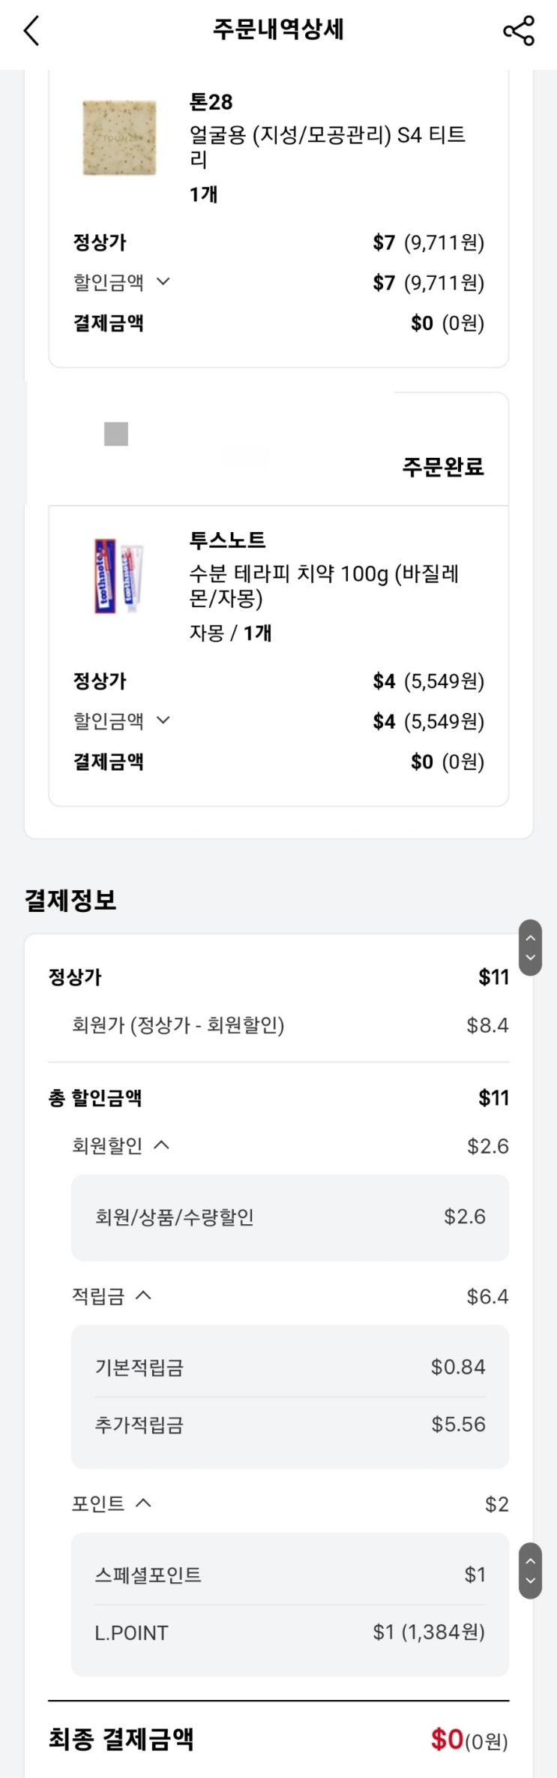The height and width of the screenshot is (1778, 557).
Task: Tap the 투스노트 brand name
Action: point(227,540)
